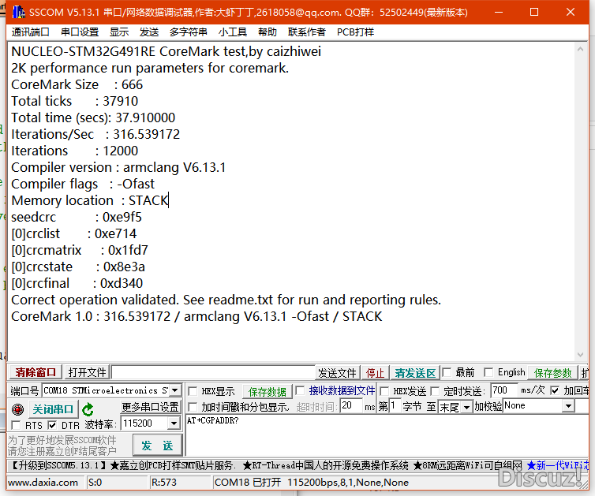Image resolution: width=595 pixels, height=496 pixels.
Task: Enable 加时间戳和分包显示 checkbox
Action: [193, 407]
